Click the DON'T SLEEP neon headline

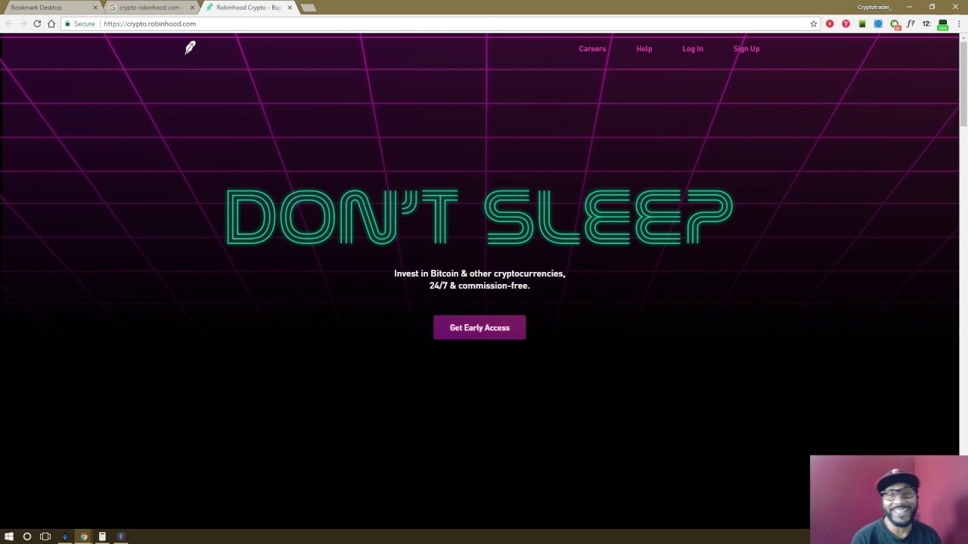(479, 218)
